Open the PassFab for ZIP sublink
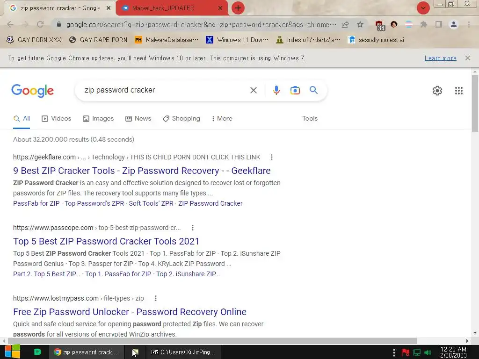 [36, 203]
